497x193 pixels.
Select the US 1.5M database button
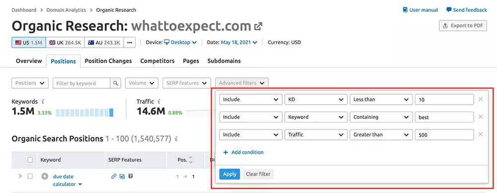point(29,42)
